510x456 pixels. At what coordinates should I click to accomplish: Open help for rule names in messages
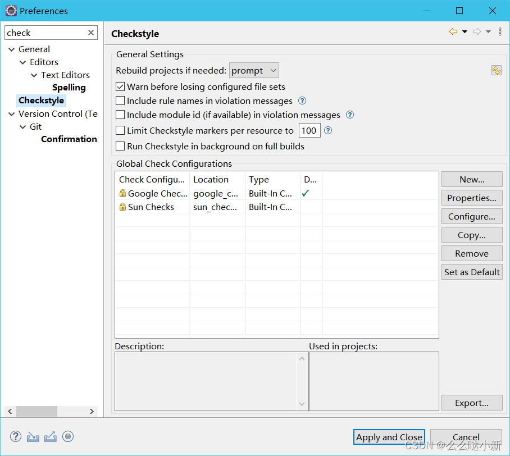point(302,101)
